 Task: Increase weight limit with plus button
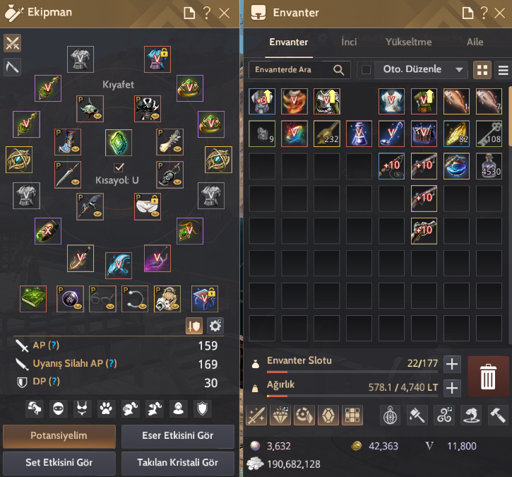[x=452, y=388]
